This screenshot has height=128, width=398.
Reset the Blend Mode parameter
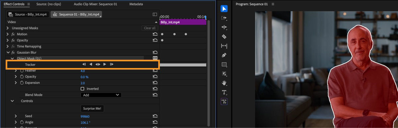pos(155,95)
